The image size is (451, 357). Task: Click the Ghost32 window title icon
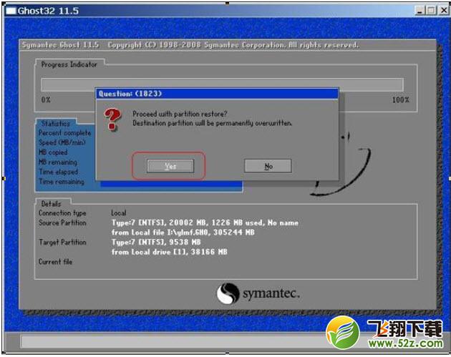[11, 11]
